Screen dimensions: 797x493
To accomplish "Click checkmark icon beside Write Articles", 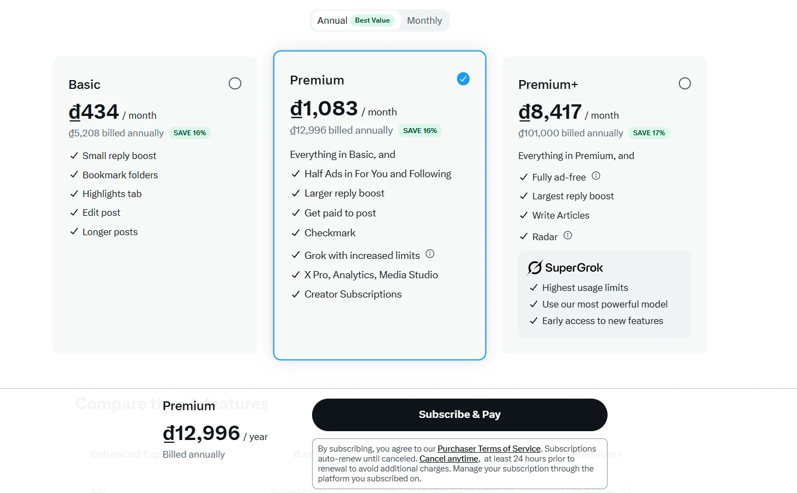I will (524, 215).
